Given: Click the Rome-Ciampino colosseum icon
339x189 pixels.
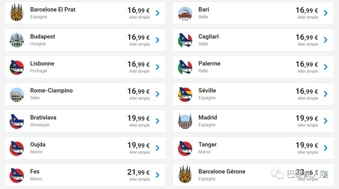Looking at the screenshot, I should click(x=17, y=94).
